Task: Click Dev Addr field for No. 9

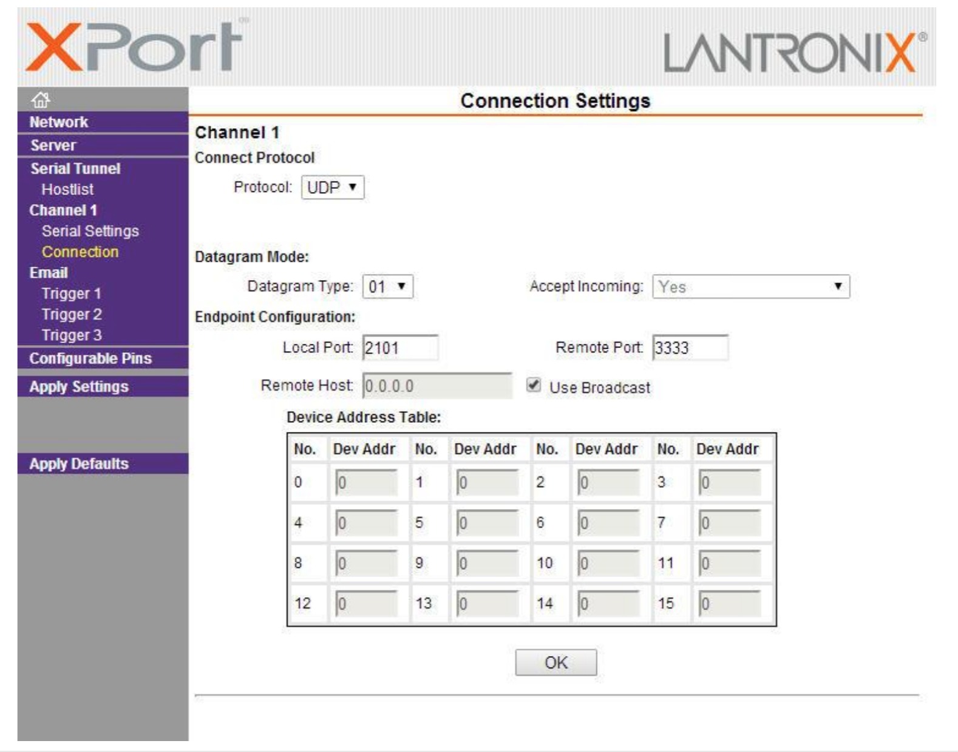Action: point(487,564)
